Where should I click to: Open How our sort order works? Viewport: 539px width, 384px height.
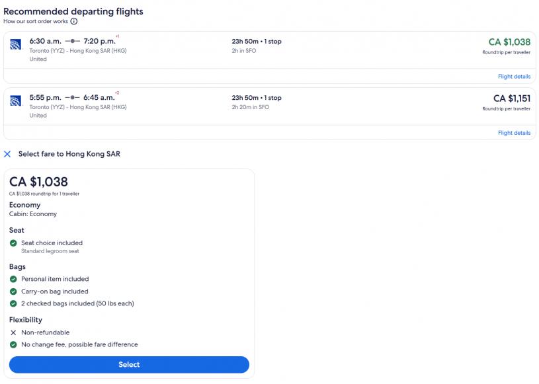[x=35, y=21]
